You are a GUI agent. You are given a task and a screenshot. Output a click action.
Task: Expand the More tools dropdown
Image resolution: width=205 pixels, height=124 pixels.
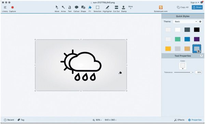(x=131, y=7)
